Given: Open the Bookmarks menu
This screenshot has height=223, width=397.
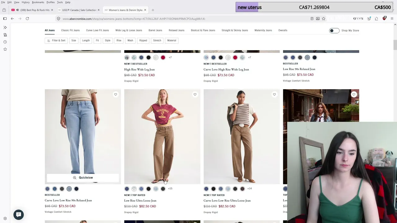Looking at the screenshot, I should pos(38,2).
